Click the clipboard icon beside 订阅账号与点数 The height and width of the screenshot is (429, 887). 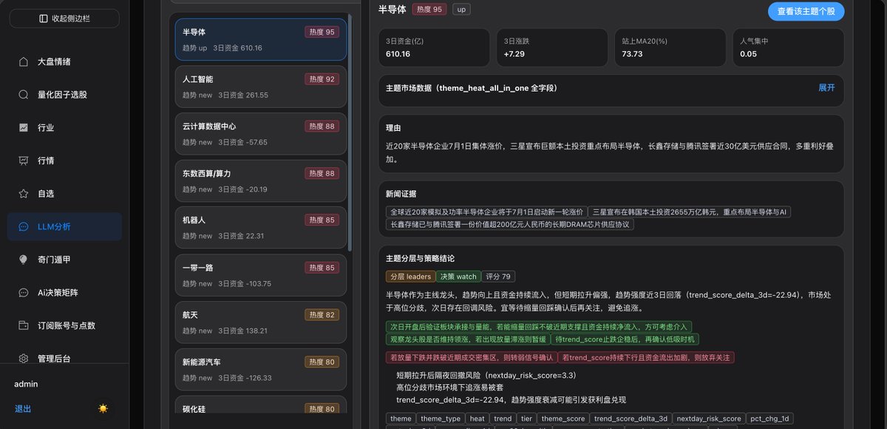(24, 325)
